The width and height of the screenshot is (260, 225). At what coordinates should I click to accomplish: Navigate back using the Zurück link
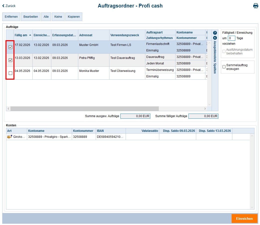tap(10, 5)
